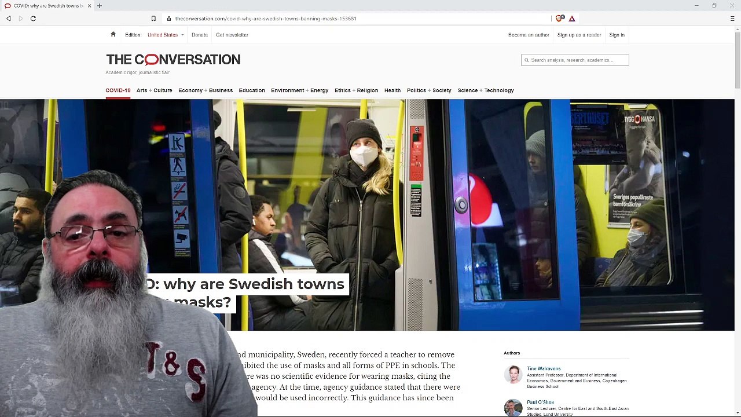This screenshot has width=741, height=417.
Task: Click the browser forward arrow
Action: (21, 19)
